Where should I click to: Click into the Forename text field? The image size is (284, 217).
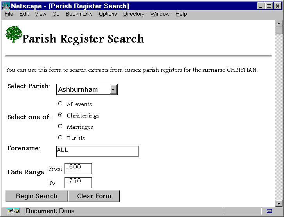[x=97, y=151]
